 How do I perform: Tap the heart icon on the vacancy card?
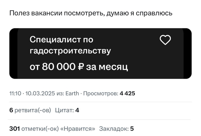pyautogui.click(x=165, y=40)
